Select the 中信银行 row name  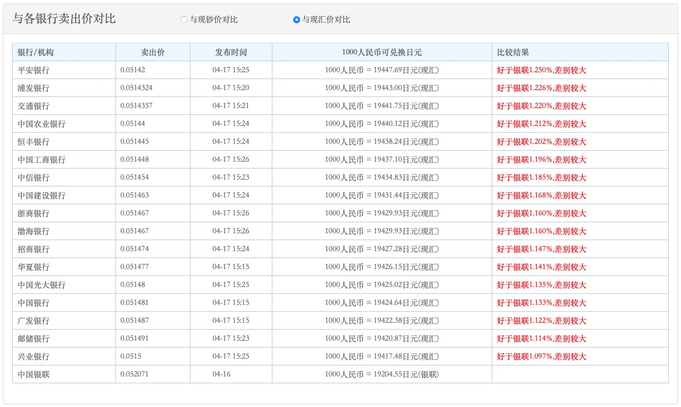click(x=33, y=177)
